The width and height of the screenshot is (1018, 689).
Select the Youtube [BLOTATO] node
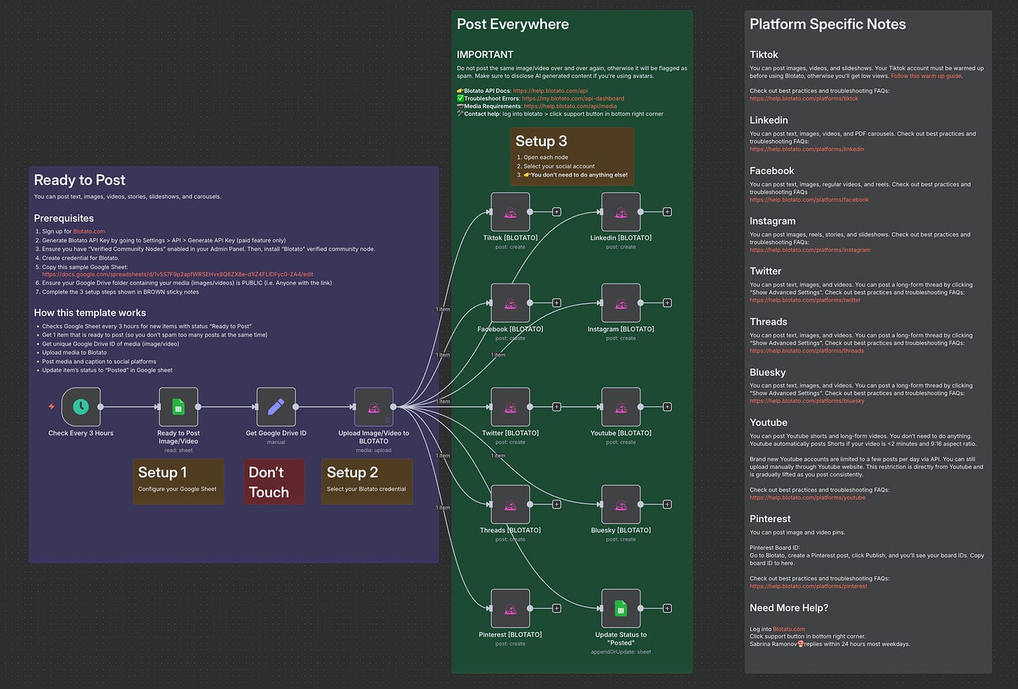click(x=621, y=406)
